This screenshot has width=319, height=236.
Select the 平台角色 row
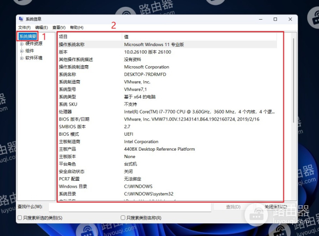click(x=167, y=164)
